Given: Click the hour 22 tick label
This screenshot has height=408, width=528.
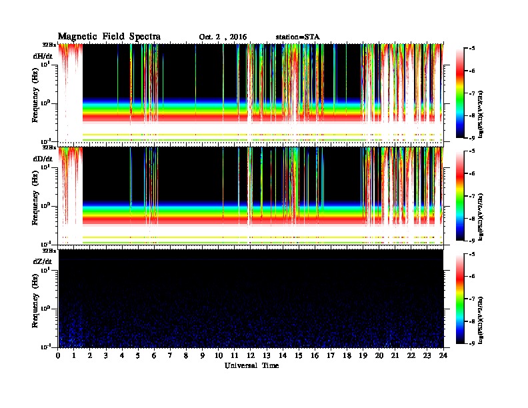Looking at the screenshot, I should coord(411,356).
